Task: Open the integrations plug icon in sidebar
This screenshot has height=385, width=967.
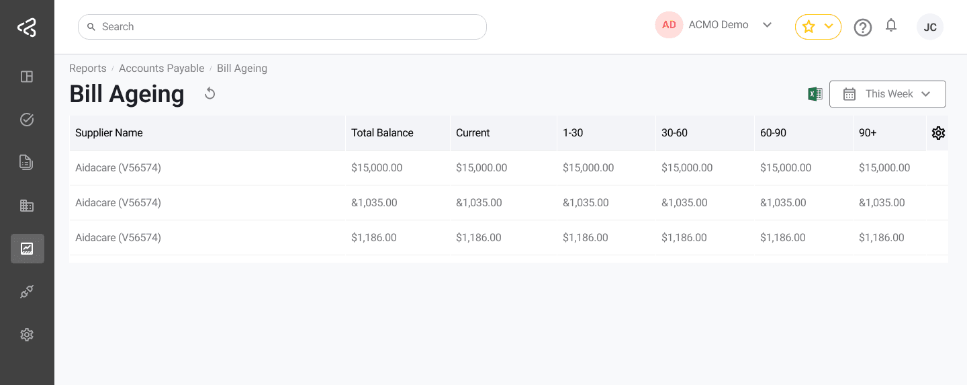Action: coord(27,292)
